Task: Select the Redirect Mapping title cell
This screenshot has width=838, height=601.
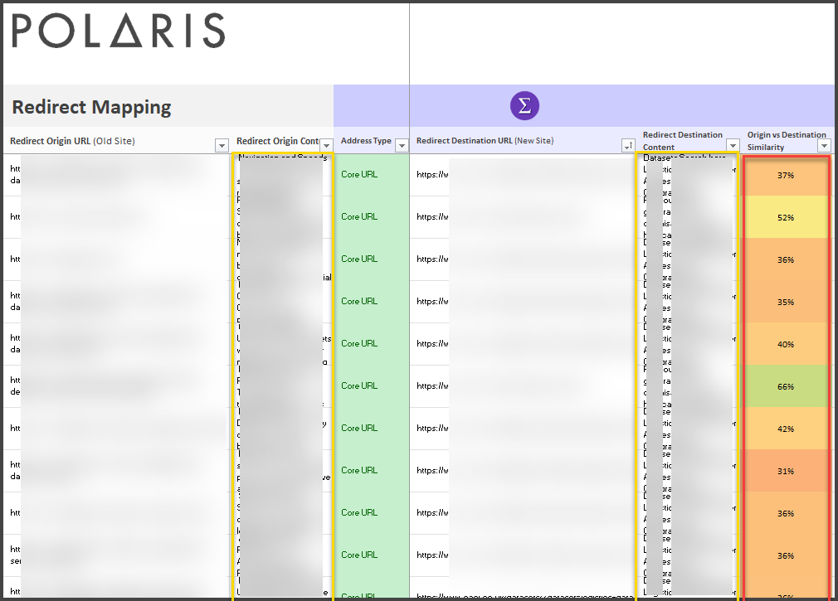Action: 92,107
